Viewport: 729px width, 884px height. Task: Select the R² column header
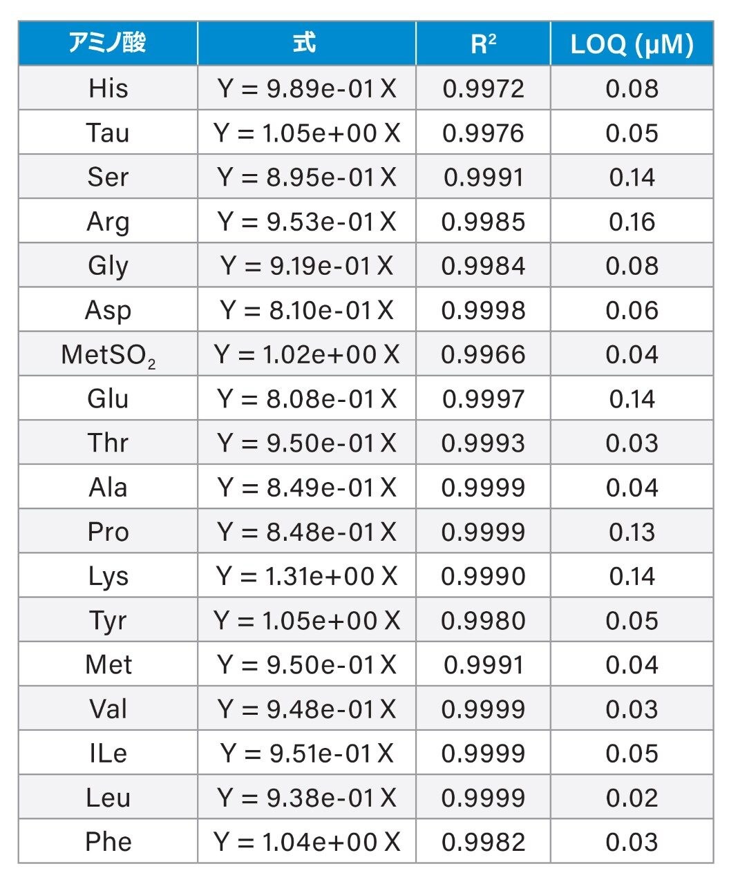click(x=483, y=44)
